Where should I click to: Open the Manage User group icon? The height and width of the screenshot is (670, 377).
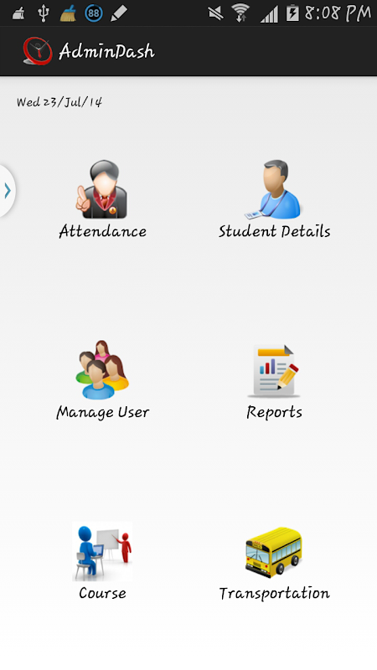[x=102, y=370]
